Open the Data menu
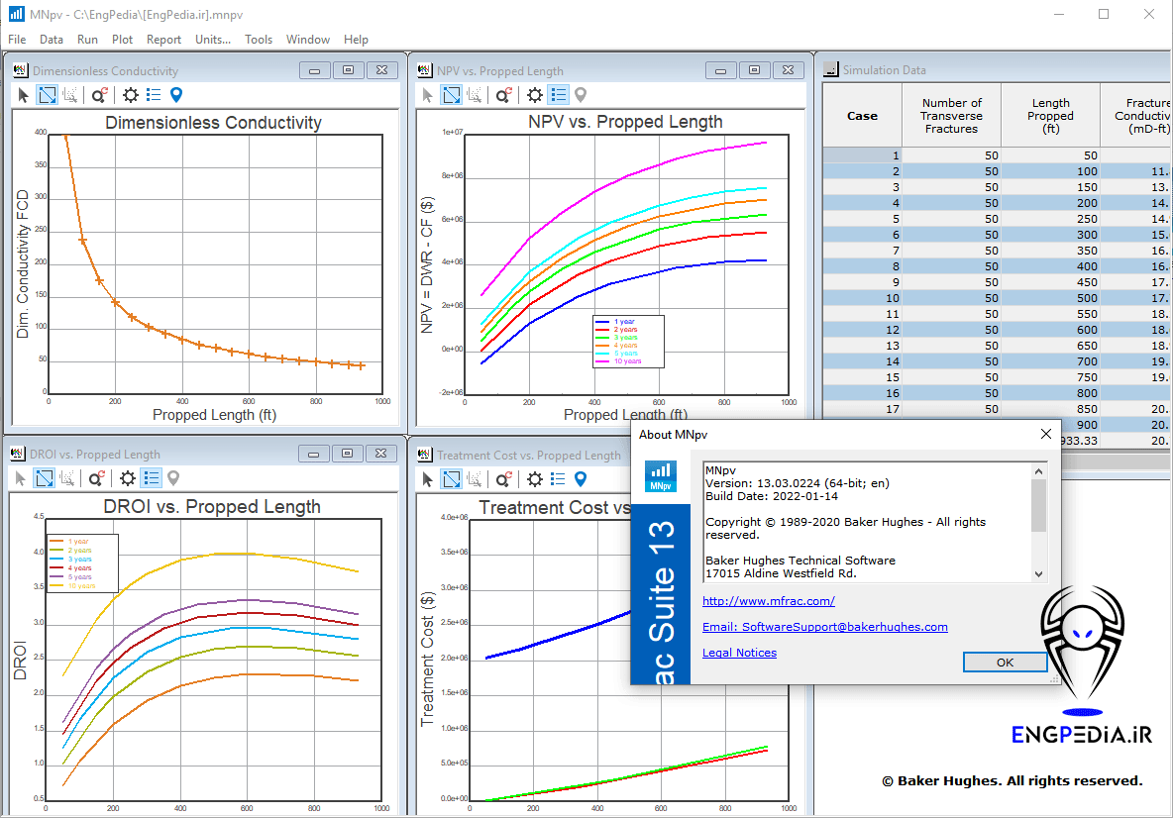The image size is (1173, 818). pyautogui.click(x=51, y=40)
